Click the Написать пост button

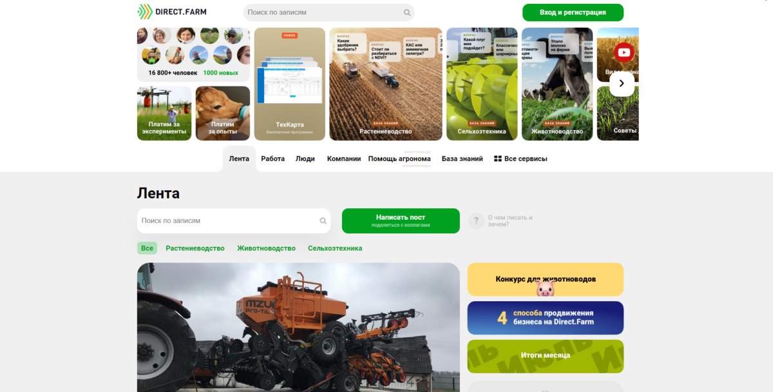401,220
